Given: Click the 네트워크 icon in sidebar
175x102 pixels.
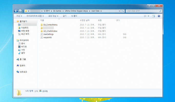Looking at the screenshot, I should [18, 72].
